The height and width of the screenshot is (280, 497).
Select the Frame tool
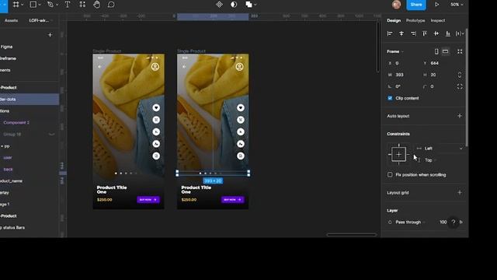16,5
